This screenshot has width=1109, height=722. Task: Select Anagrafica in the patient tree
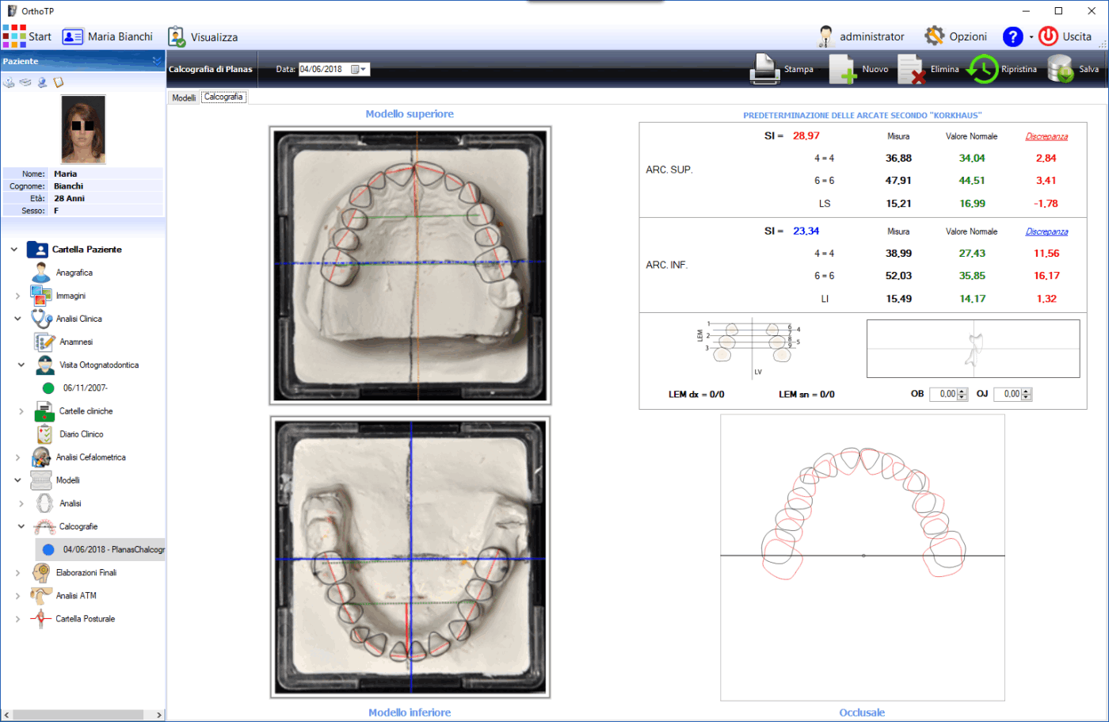74,273
